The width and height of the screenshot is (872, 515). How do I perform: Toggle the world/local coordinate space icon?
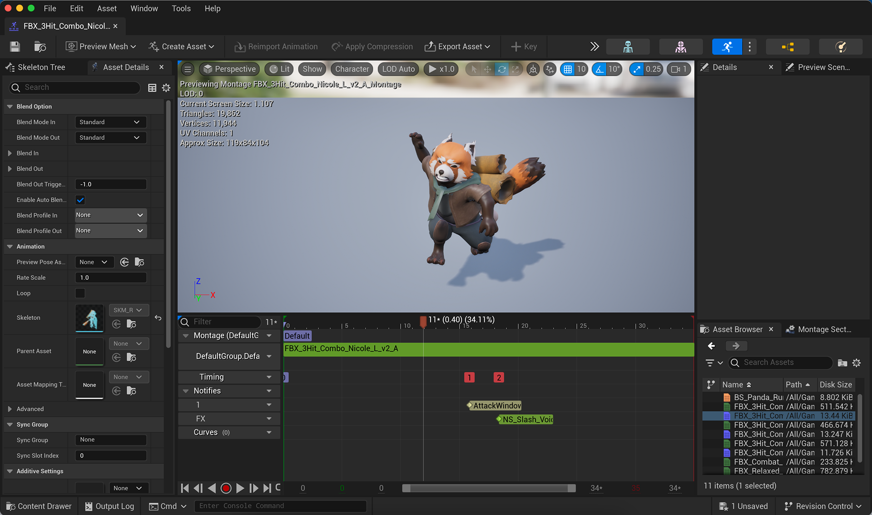[533, 69]
